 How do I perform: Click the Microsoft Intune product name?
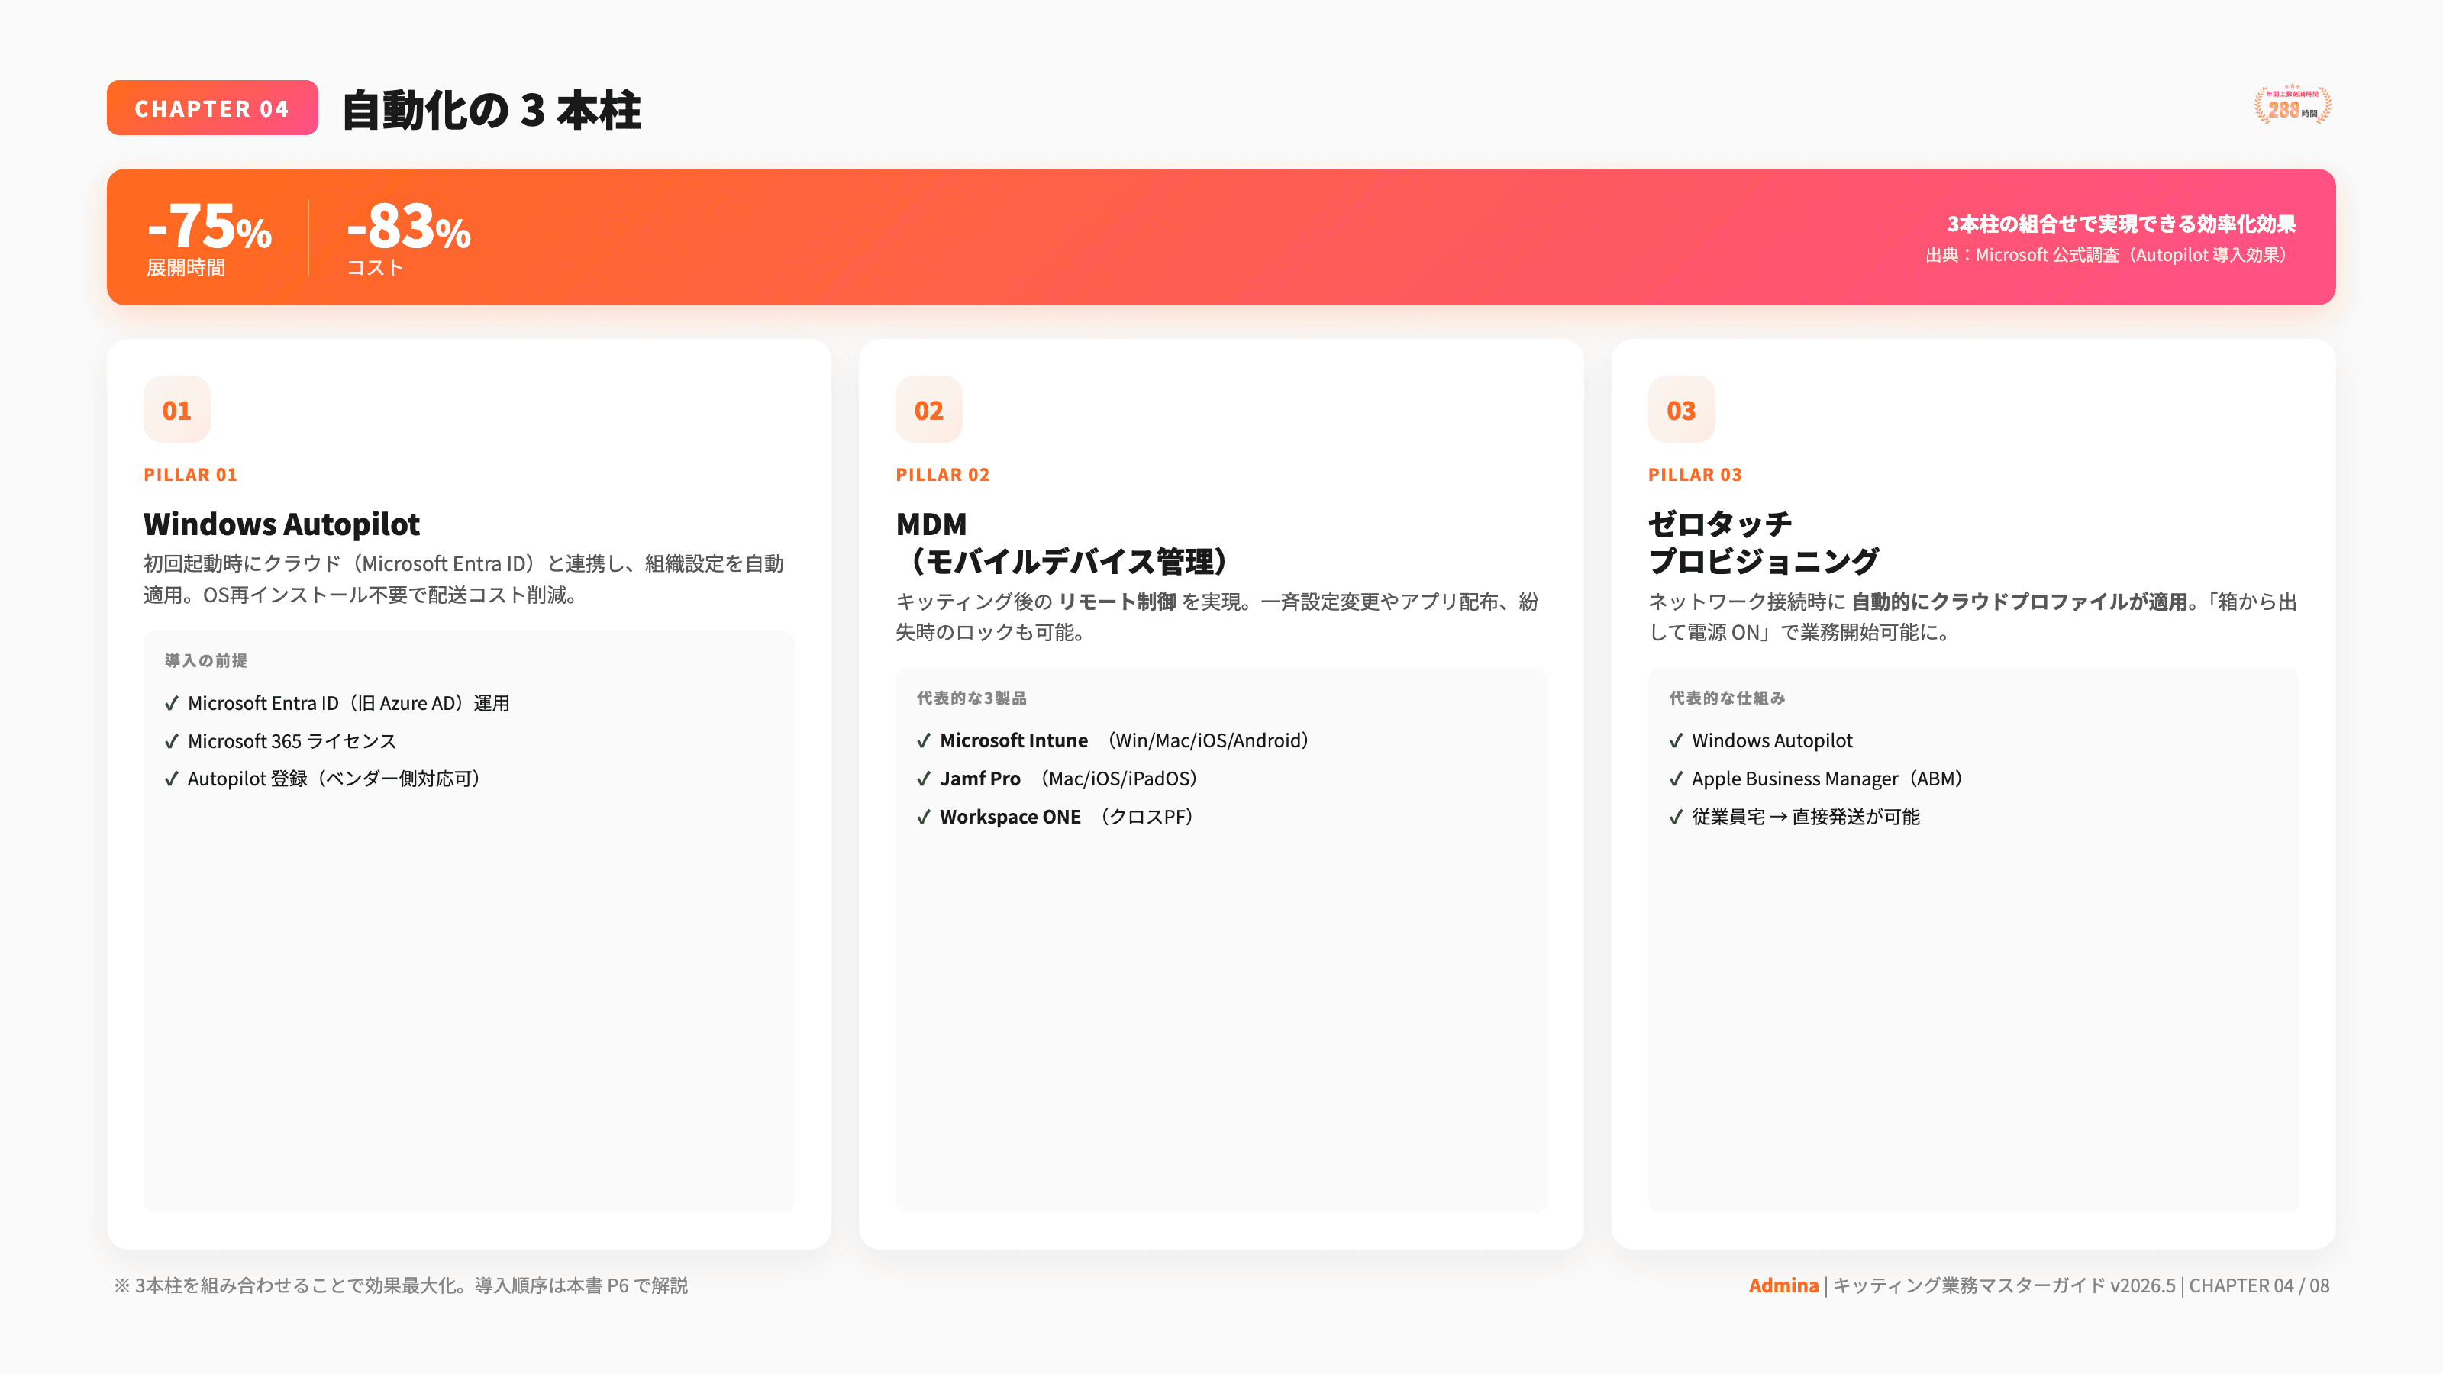click(x=1014, y=740)
